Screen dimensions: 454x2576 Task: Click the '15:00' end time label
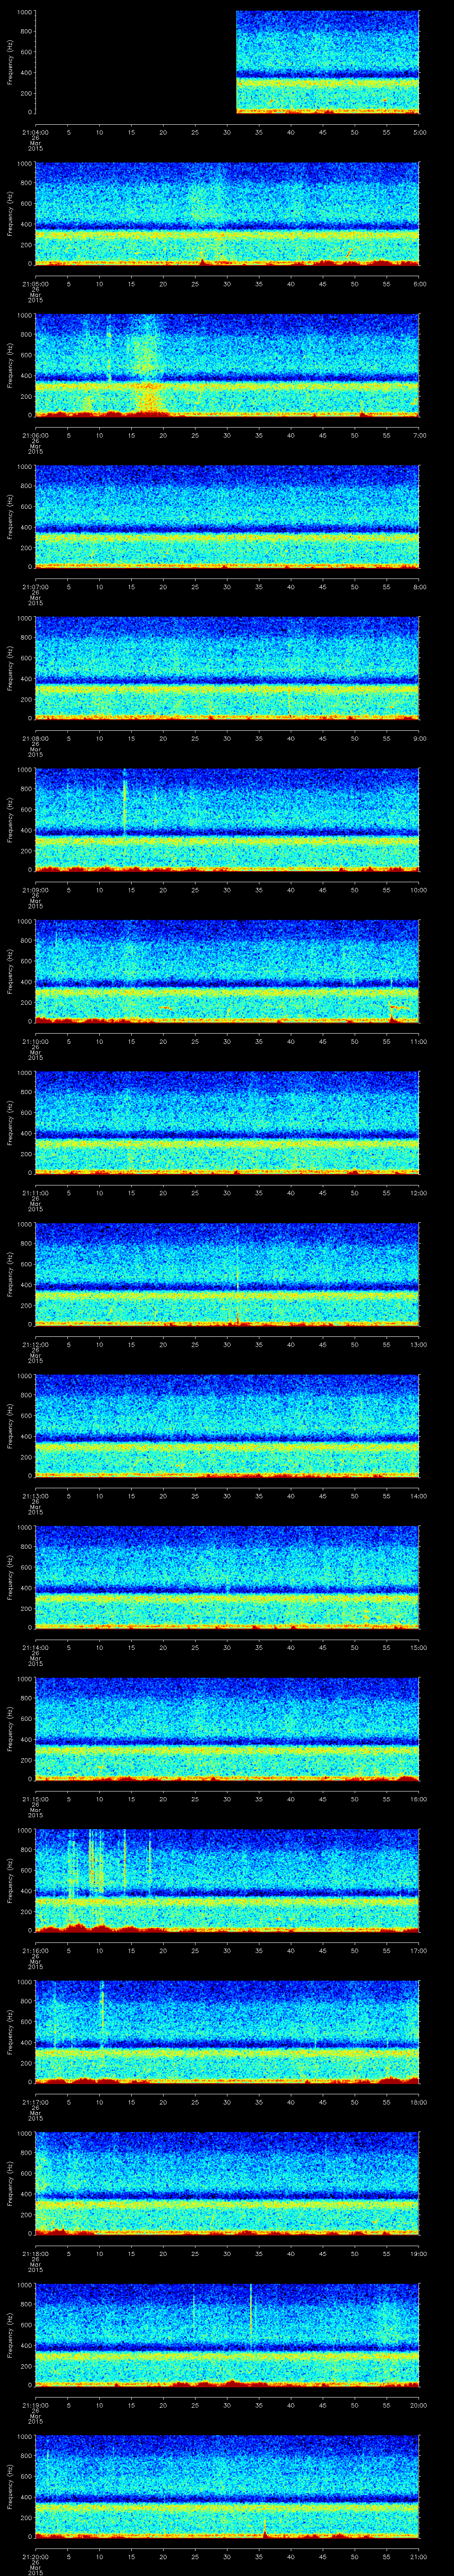coord(418,1647)
